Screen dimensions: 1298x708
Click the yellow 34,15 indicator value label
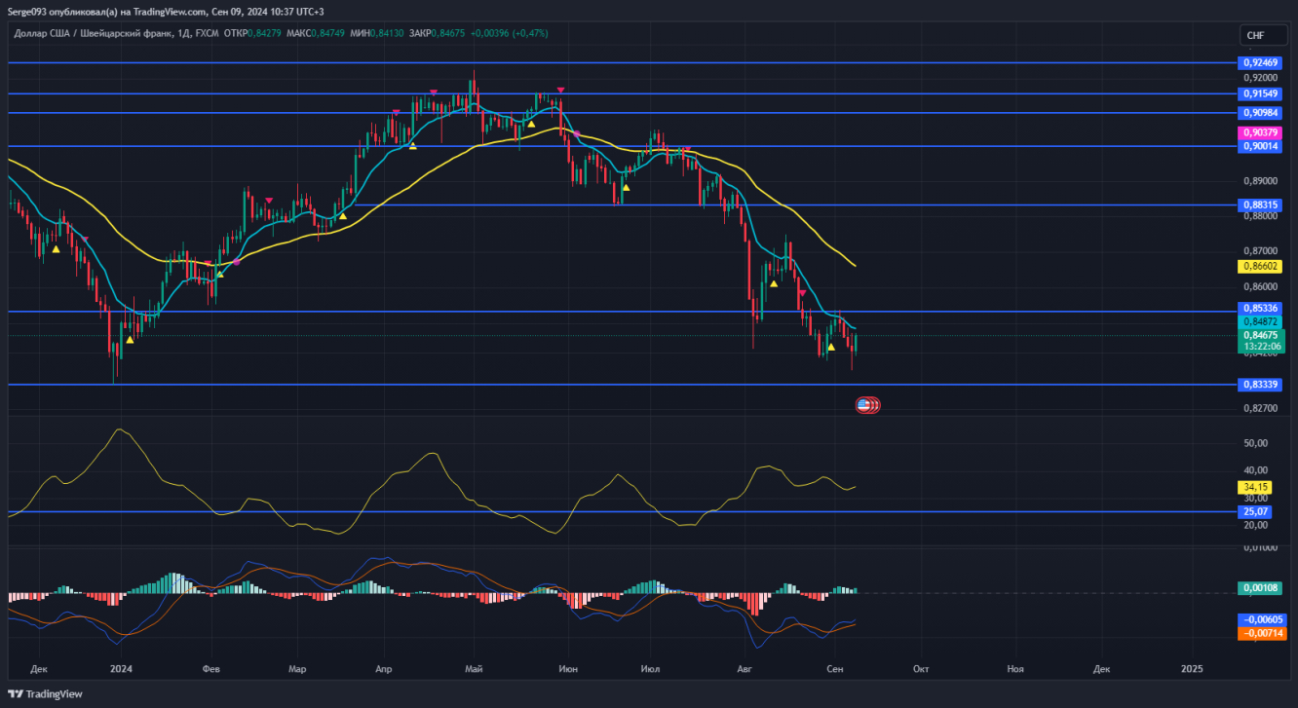pyautogui.click(x=1256, y=487)
